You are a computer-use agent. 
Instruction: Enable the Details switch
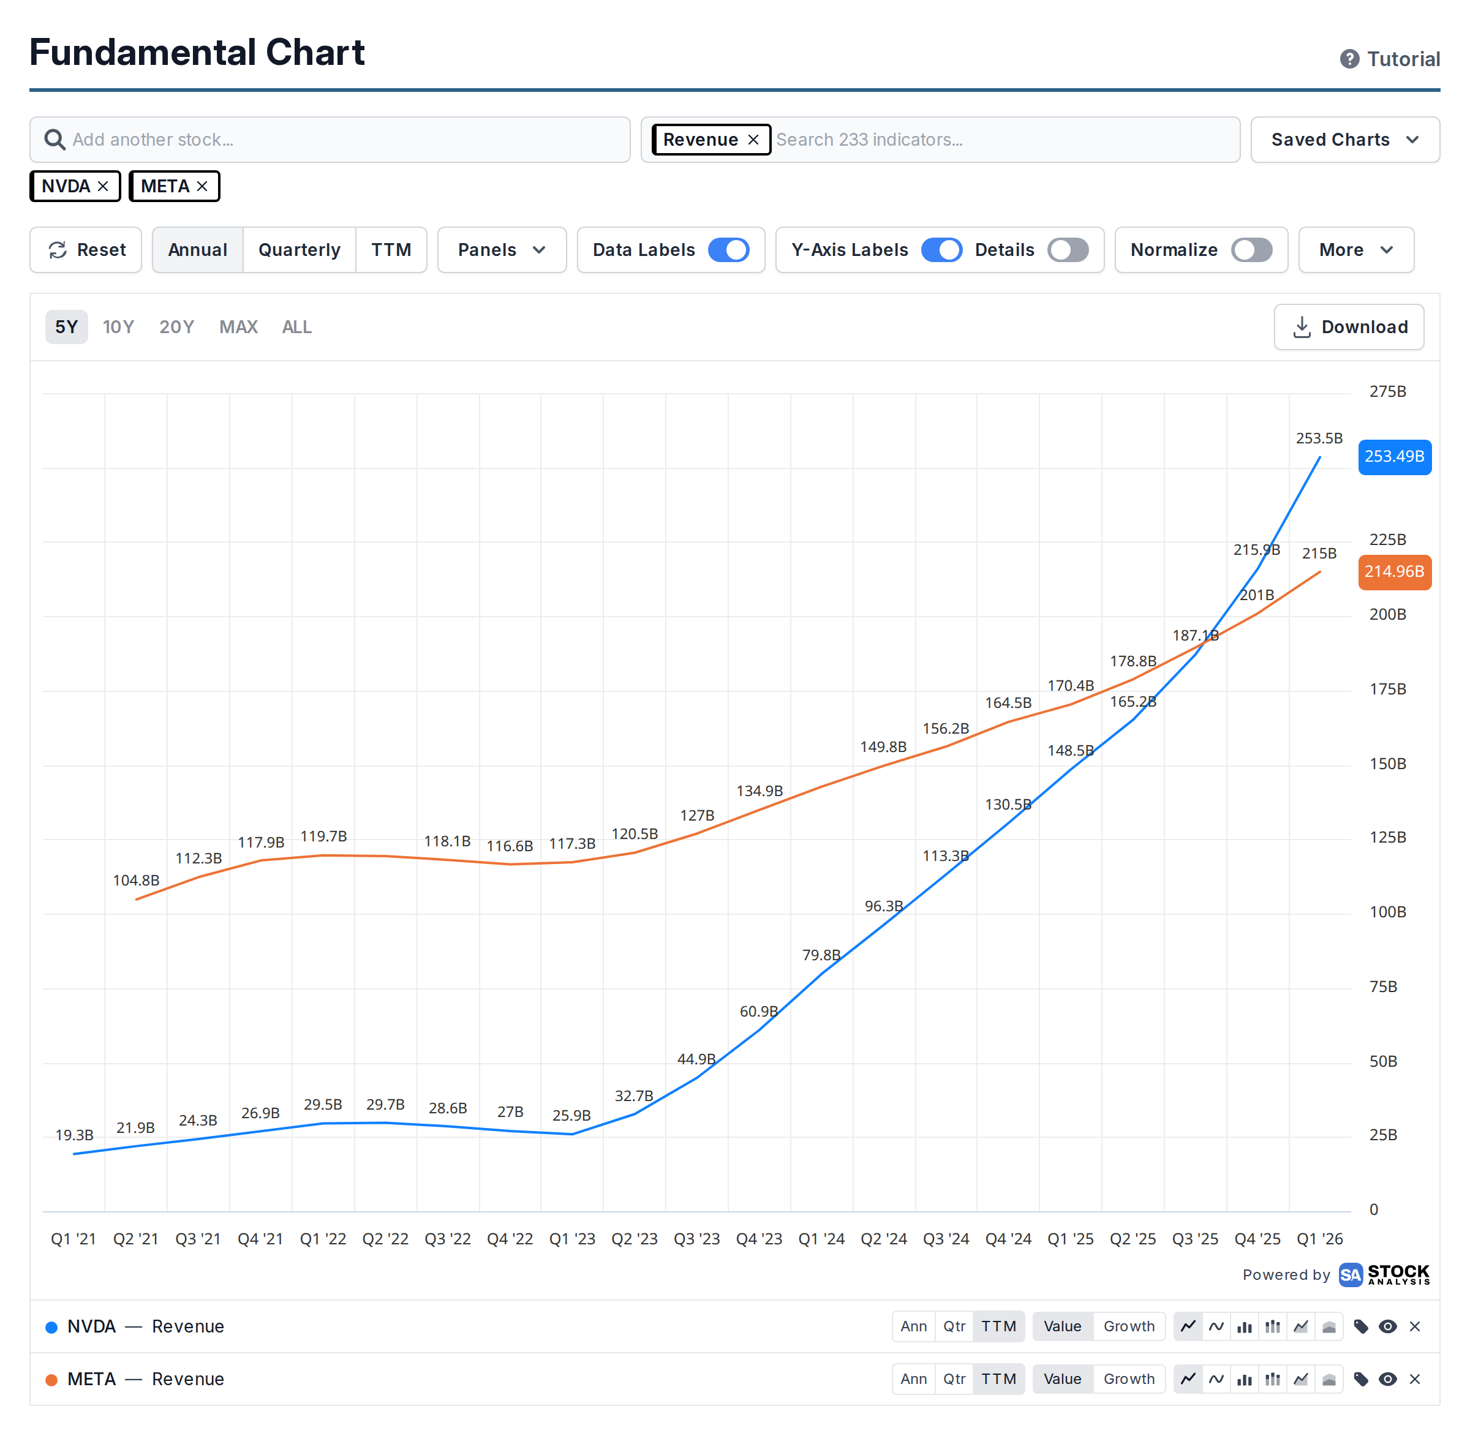(1068, 250)
